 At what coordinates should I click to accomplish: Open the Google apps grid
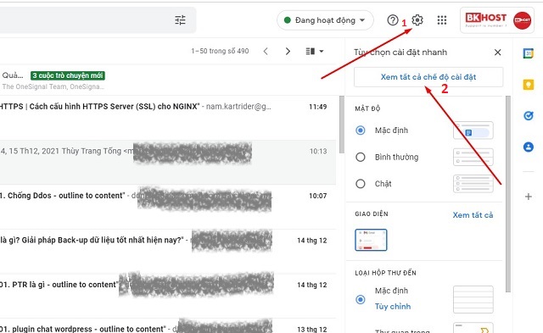441,20
